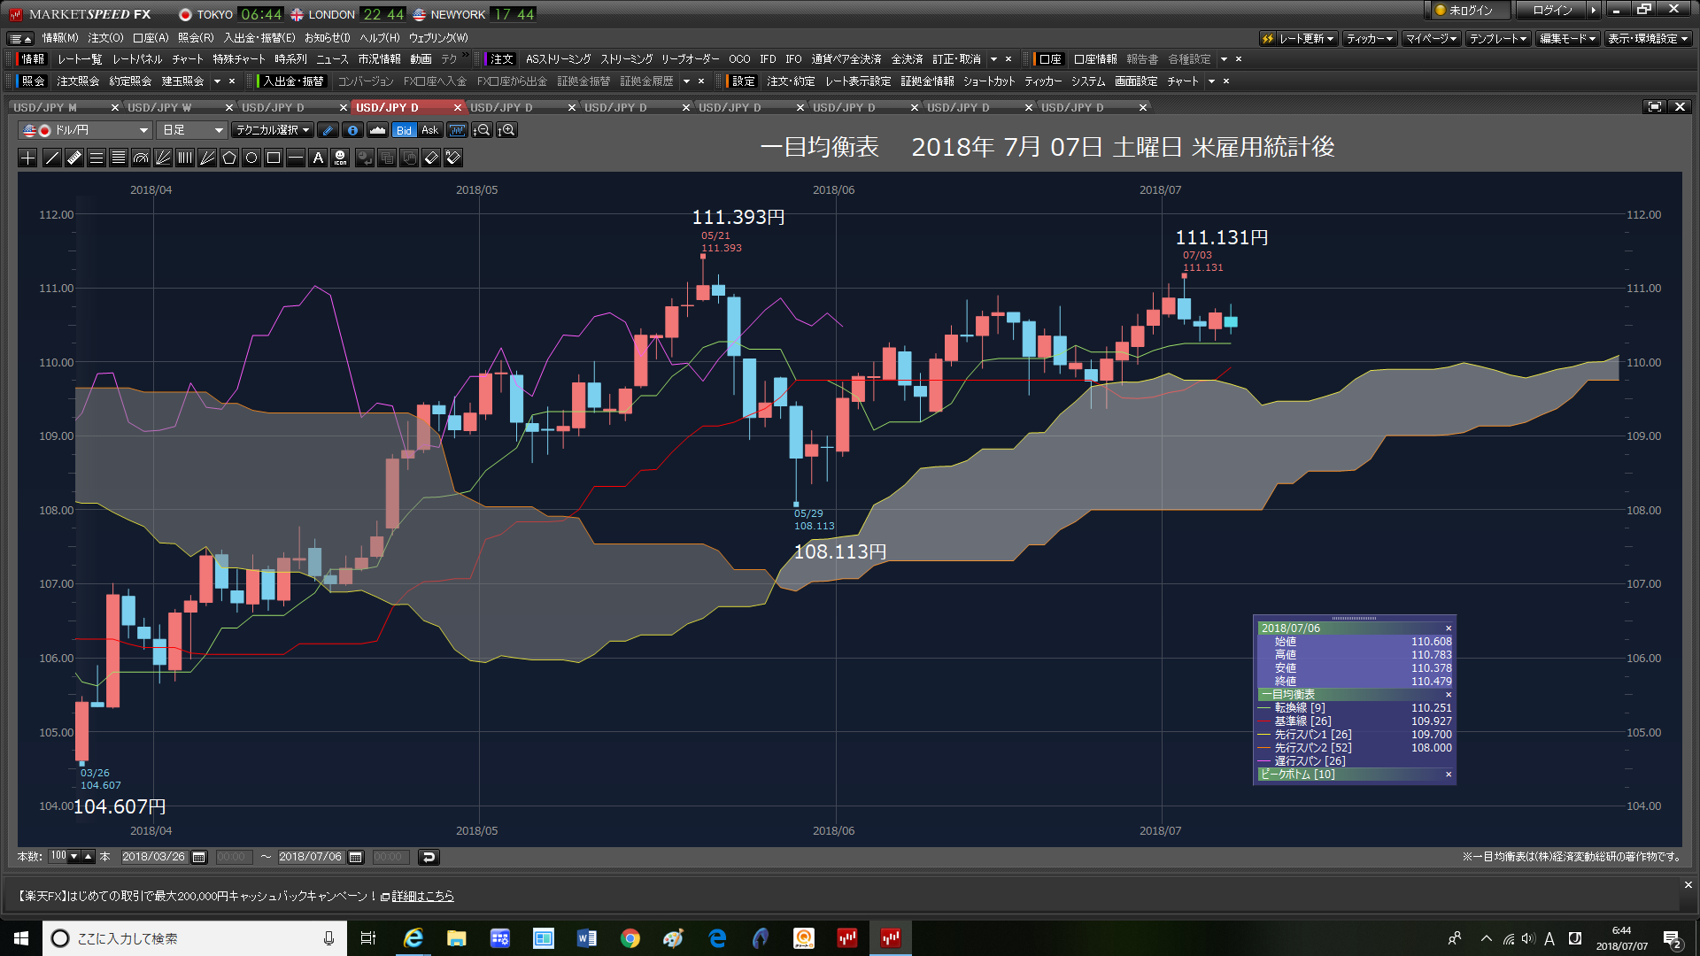Click the blue pencil drawing-mode icon

328,130
